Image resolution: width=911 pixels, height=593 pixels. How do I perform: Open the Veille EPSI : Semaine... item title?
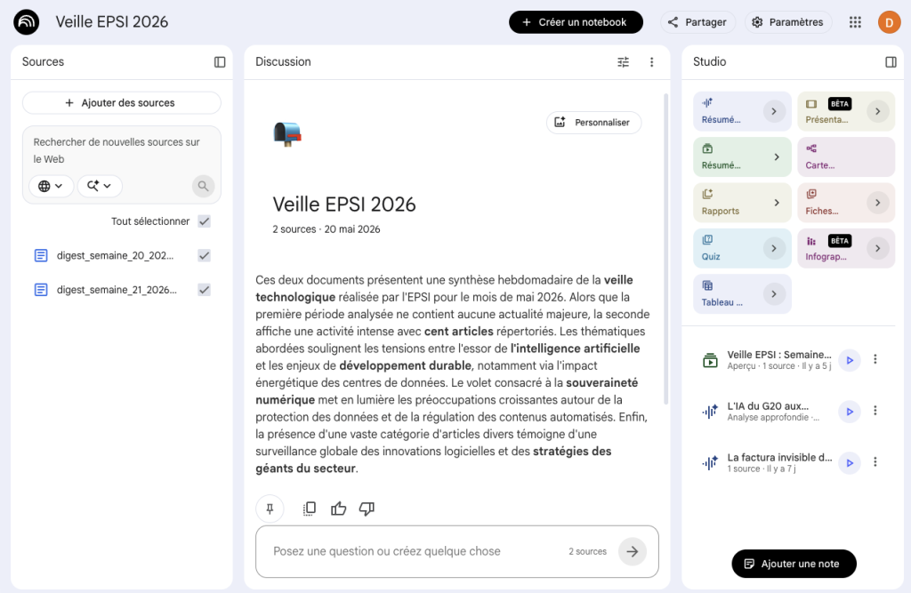[x=779, y=355]
